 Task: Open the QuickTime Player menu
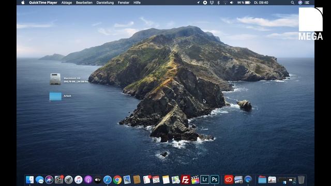click(43, 3)
